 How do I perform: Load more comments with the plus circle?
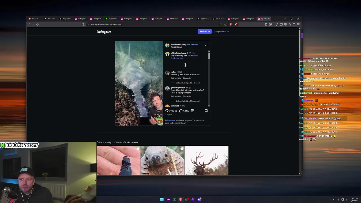click(x=185, y=65)
